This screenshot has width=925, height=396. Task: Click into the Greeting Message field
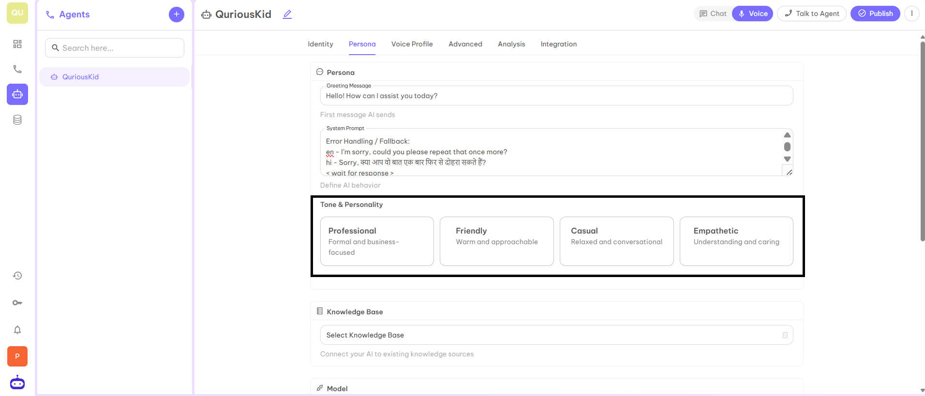click(556, 96)
